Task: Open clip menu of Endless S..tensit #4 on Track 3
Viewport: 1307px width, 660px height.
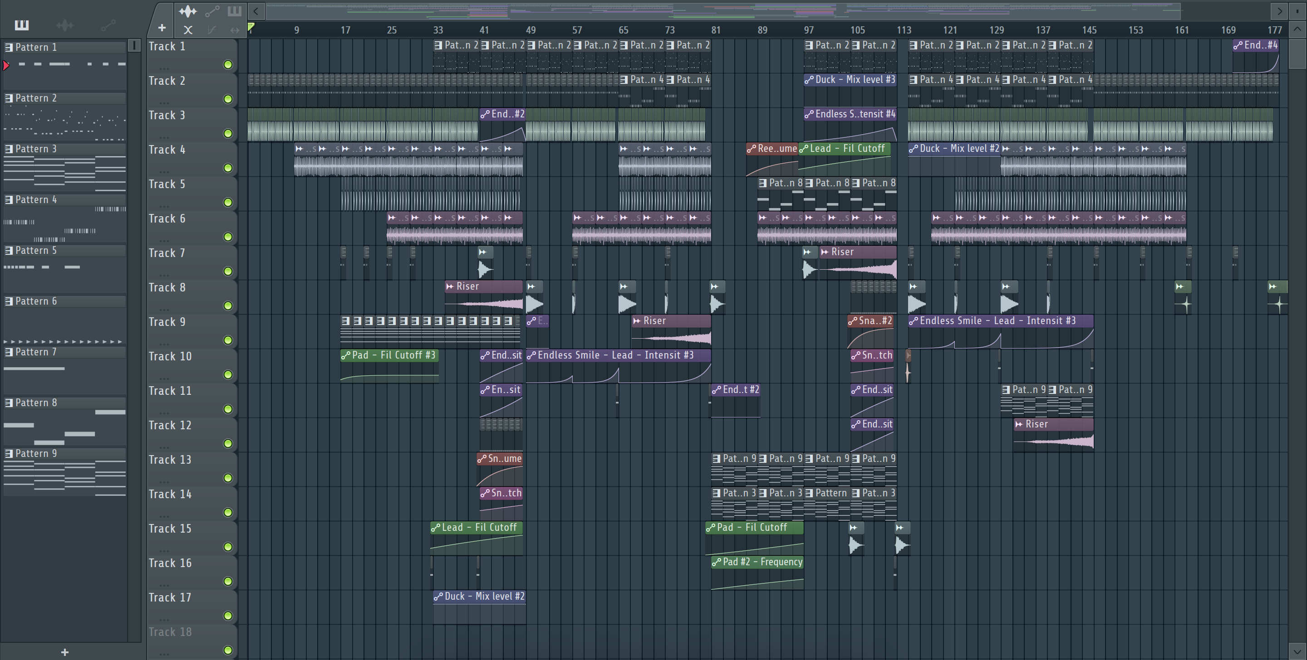Action: pyautogui.click(x=809, y=114)
